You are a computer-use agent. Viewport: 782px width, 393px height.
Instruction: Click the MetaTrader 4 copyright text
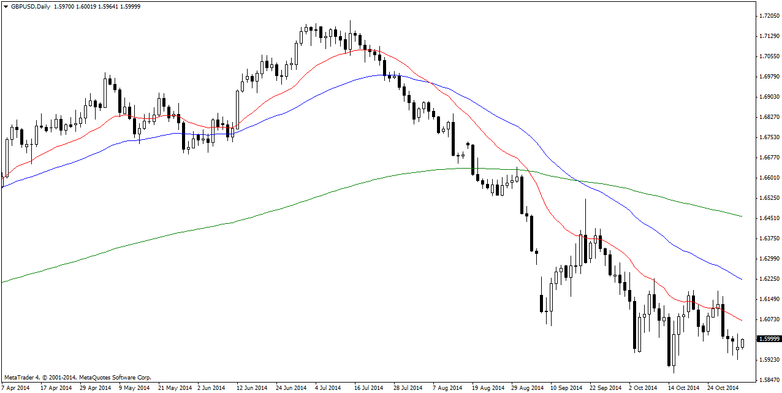click(77, 378)
